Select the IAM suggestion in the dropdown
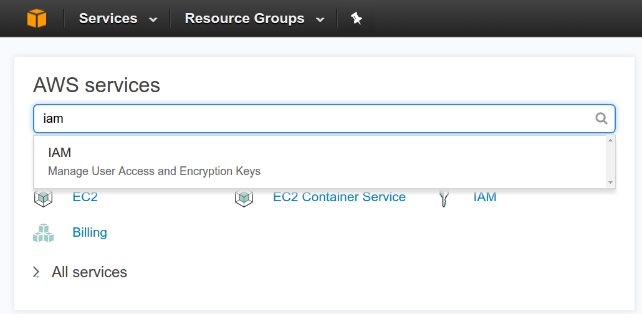This screenshot has height=314, width=642. coord(320,161)
